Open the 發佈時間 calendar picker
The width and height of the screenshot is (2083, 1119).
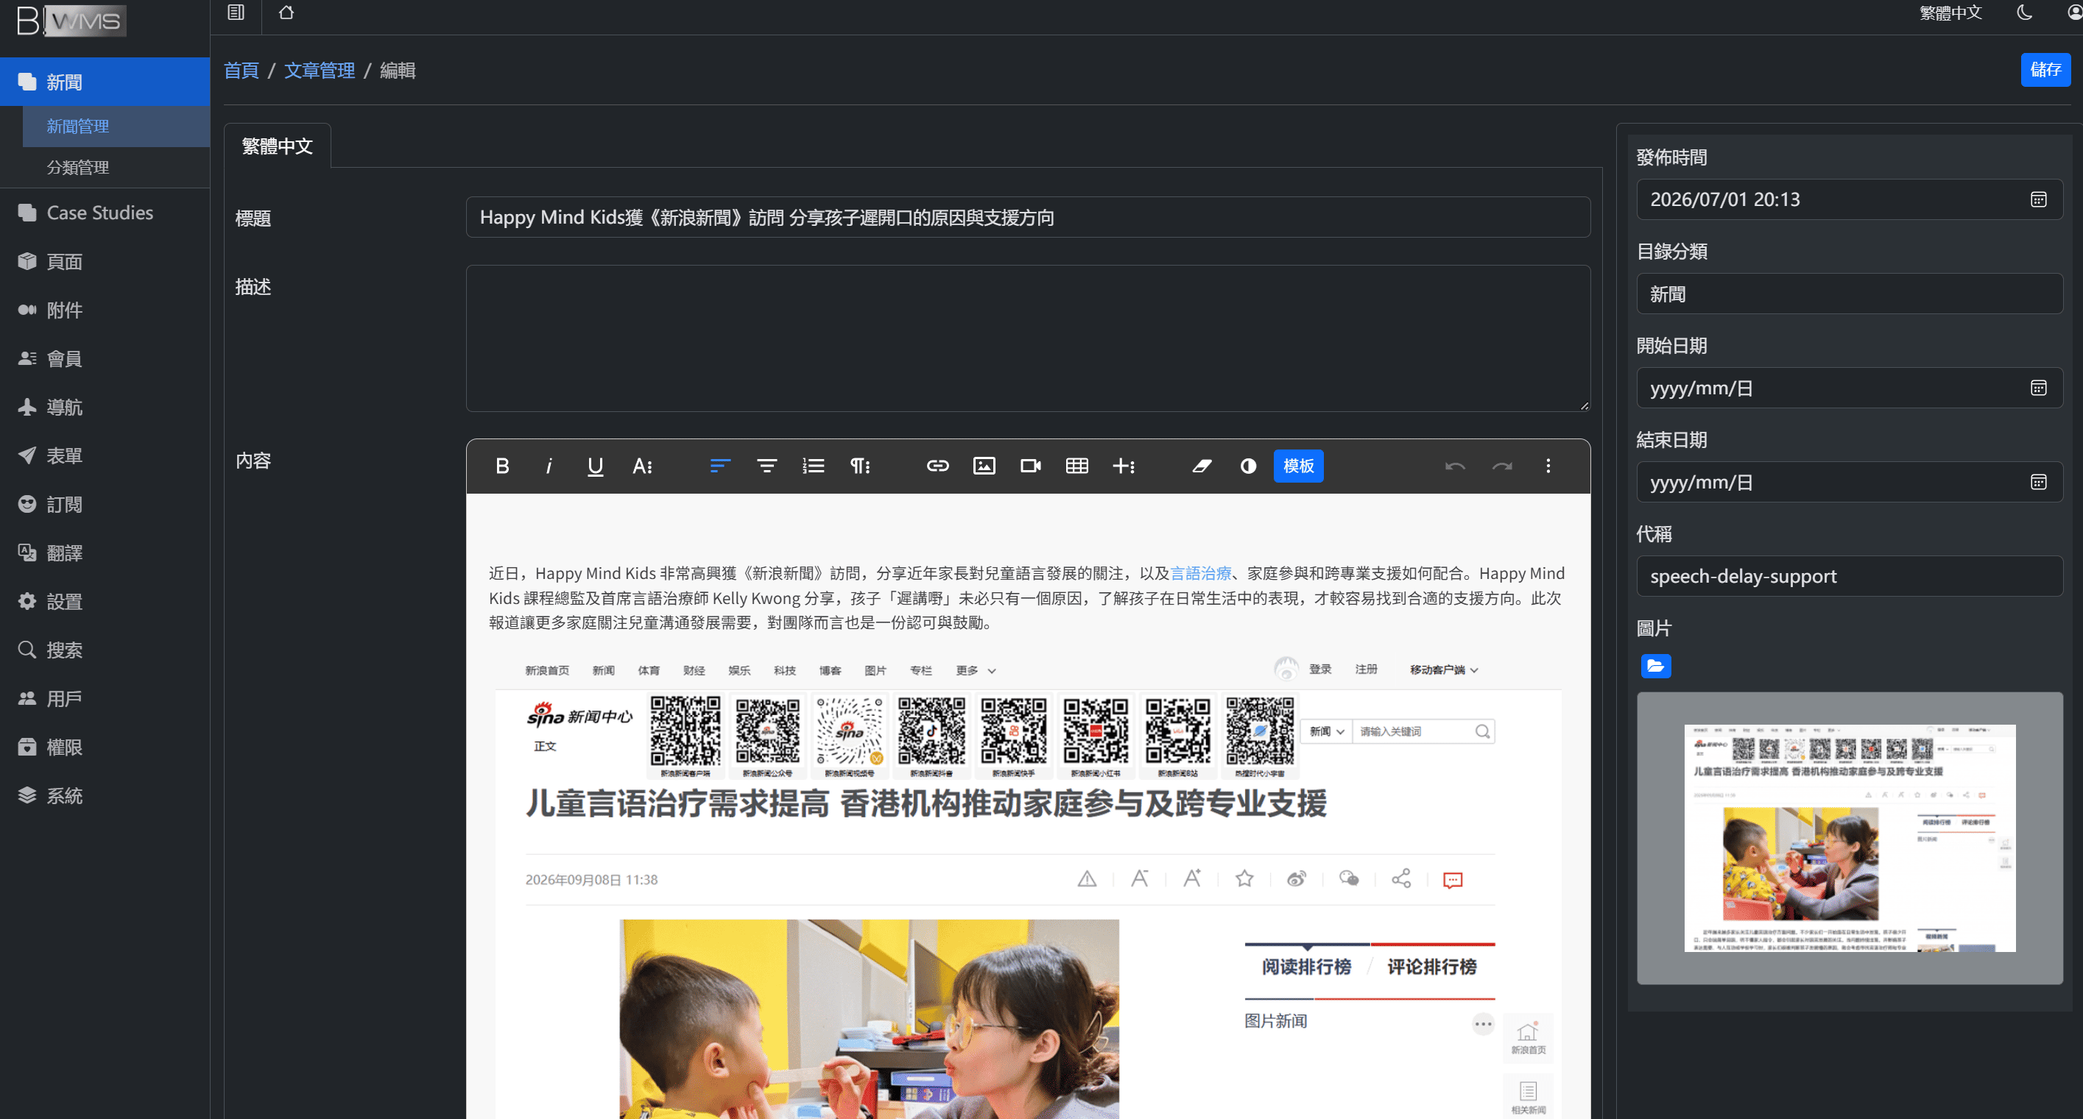coord(2038,199)
